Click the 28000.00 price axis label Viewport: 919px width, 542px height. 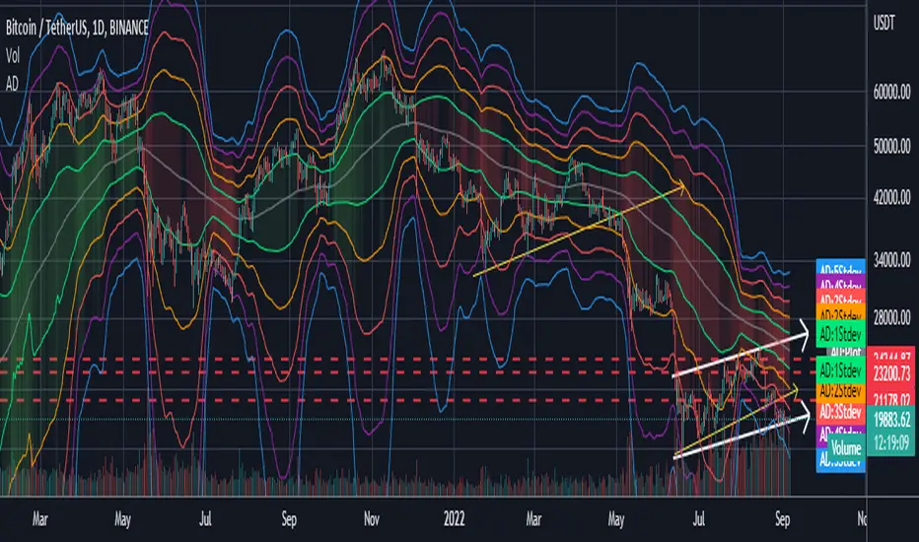click(891, 317)
